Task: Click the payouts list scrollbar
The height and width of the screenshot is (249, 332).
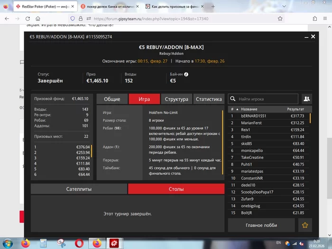Action: (x=92, y=151)
